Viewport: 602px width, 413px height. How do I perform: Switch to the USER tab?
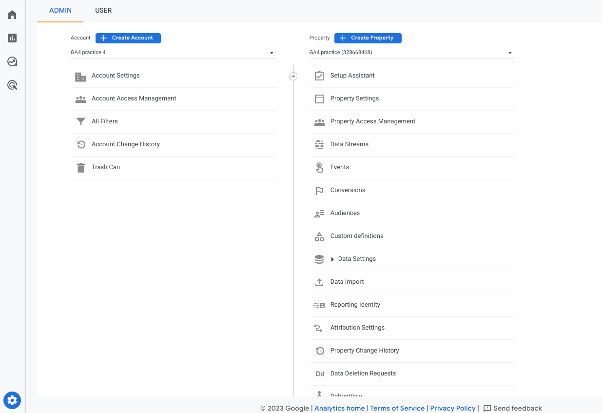[103, 10]
